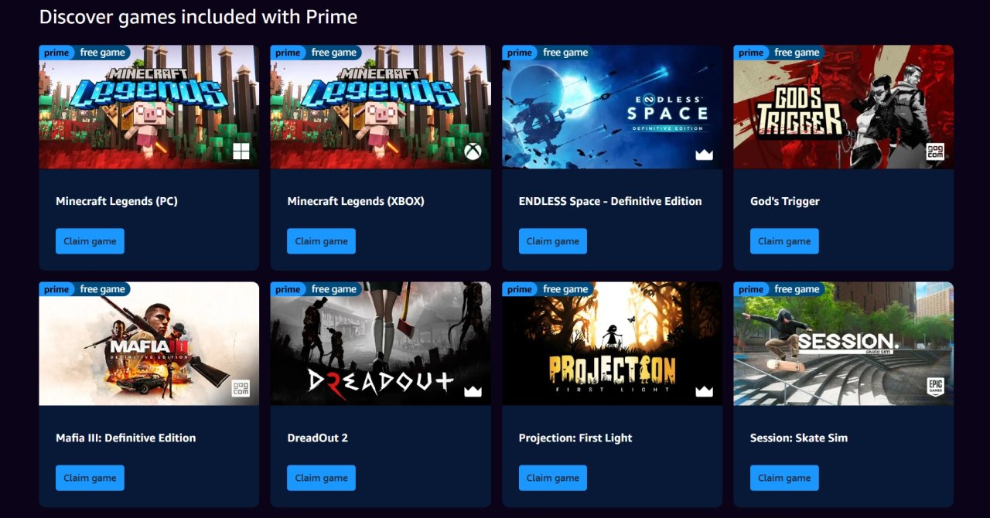
Task: Open the God's Trigger title link
Action: (x=785, y=201)
